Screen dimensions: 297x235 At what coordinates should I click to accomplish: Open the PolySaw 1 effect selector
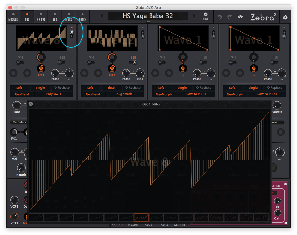54,94
